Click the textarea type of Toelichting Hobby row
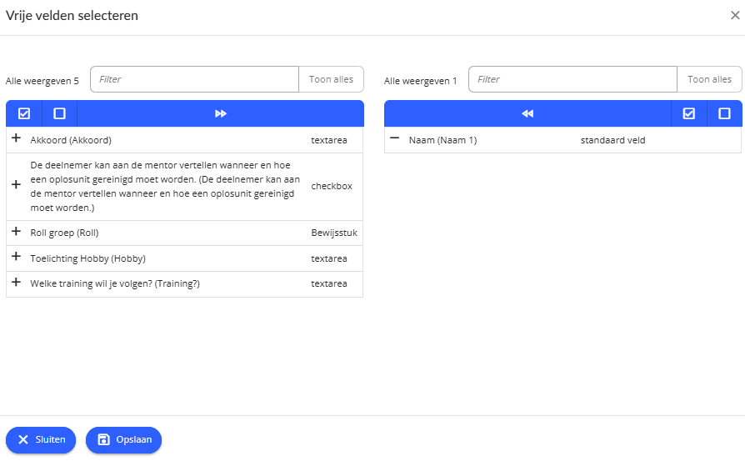Screen dimensions: 745x466 [329, 258]
